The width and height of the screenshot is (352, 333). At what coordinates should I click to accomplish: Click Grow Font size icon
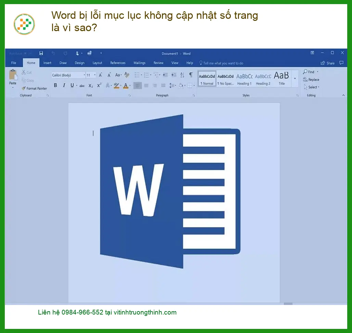[101, 75]
